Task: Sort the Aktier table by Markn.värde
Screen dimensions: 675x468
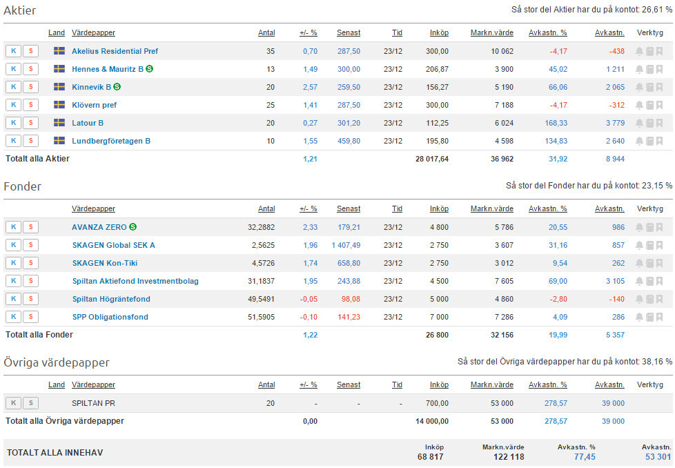Action: tap(491, 33)
